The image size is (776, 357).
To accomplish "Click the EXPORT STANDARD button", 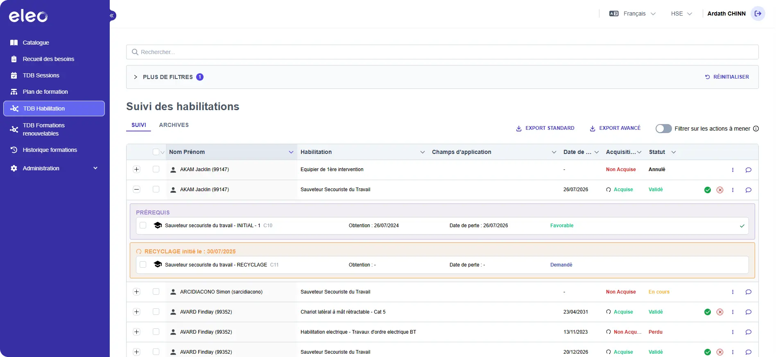I will (x=545, y=128).
